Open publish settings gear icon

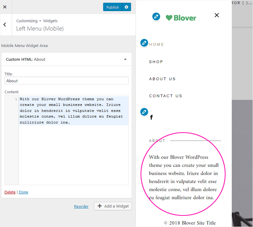(x=126, y=7)
